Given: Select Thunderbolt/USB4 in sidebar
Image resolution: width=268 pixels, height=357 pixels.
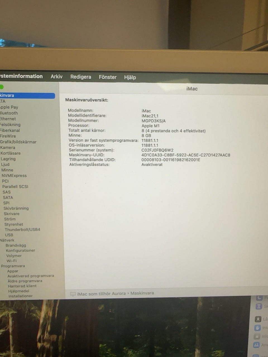Looking at the screenshot, I should [22, 230].
